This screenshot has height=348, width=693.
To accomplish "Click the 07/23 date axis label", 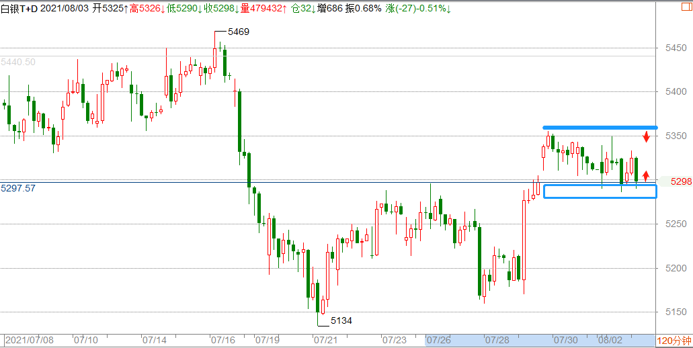I will tap(395, 341).
